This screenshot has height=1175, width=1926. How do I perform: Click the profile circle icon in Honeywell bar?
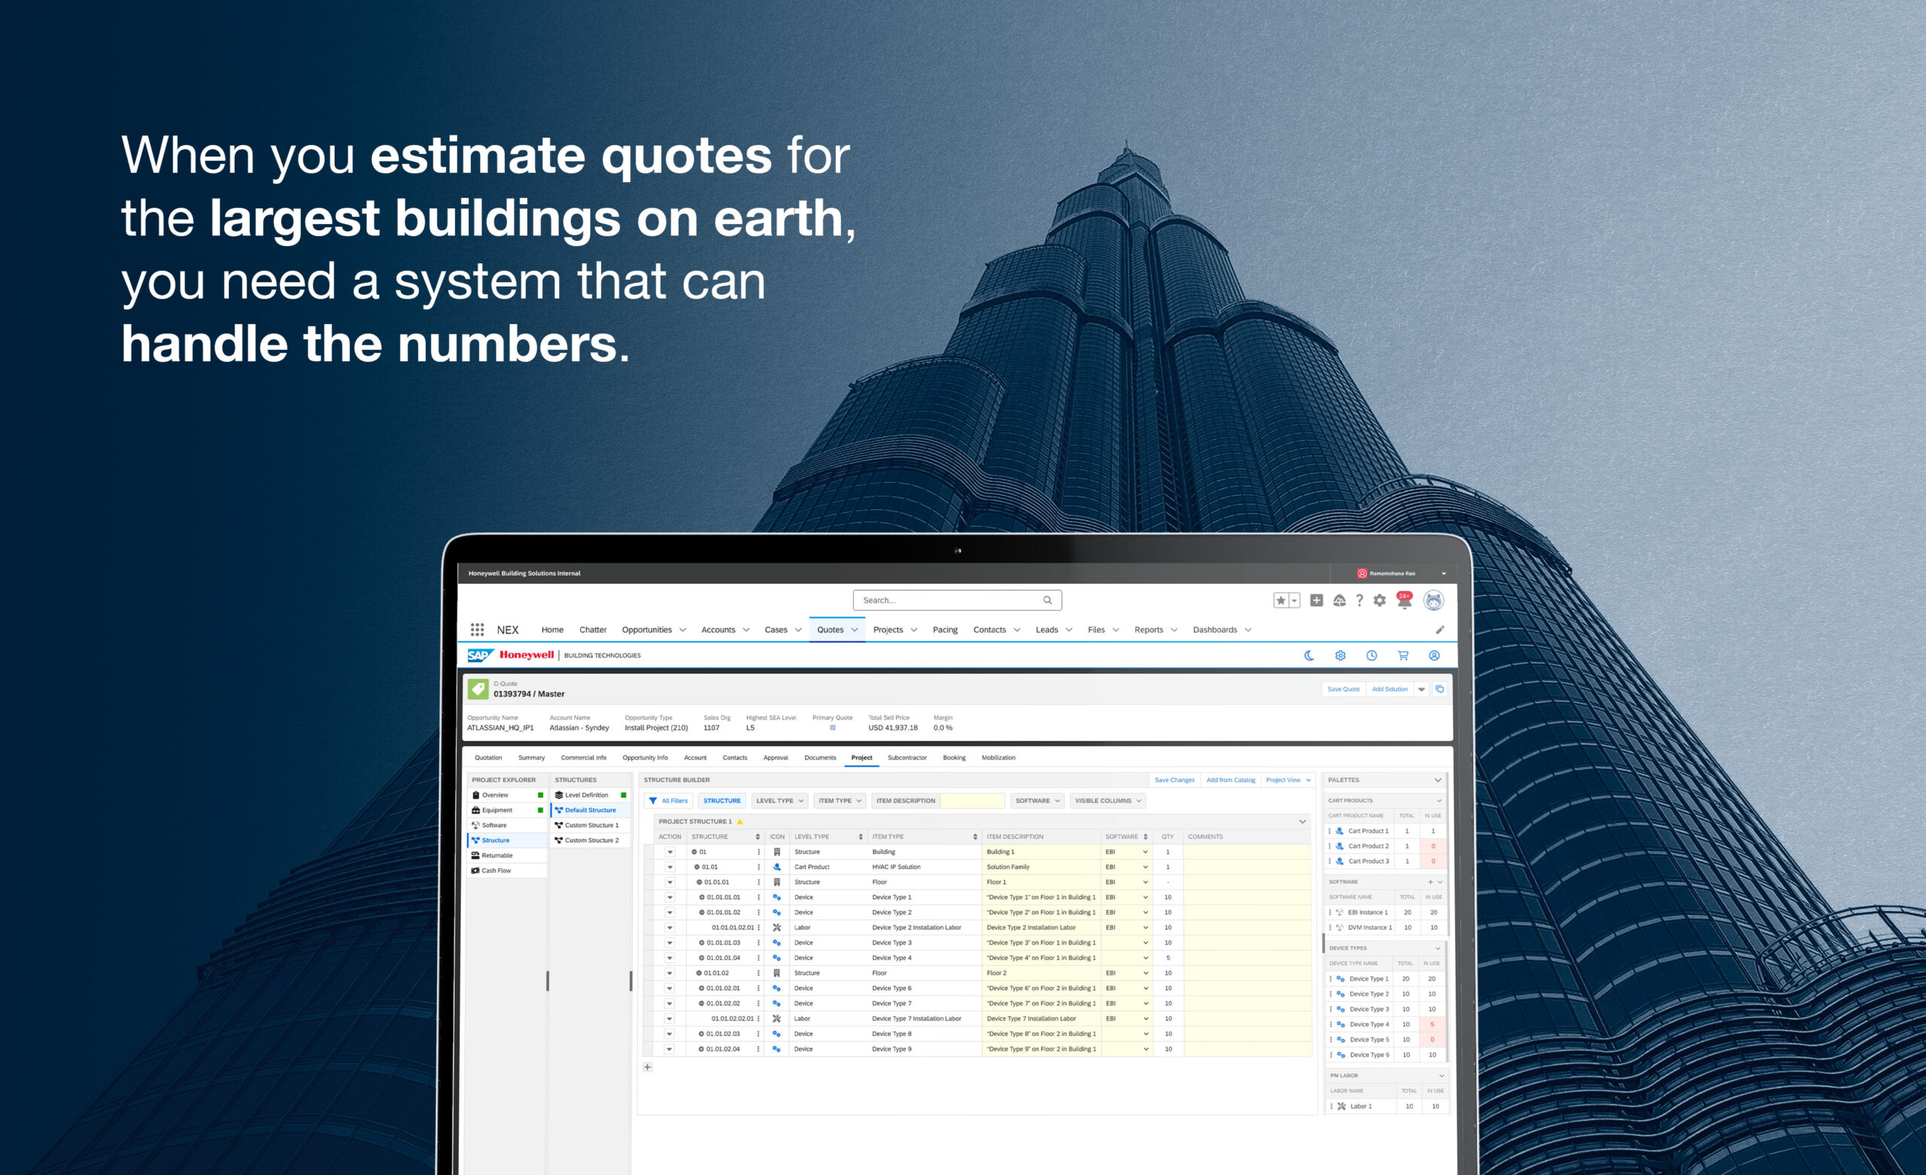(x=1434, y=655)
